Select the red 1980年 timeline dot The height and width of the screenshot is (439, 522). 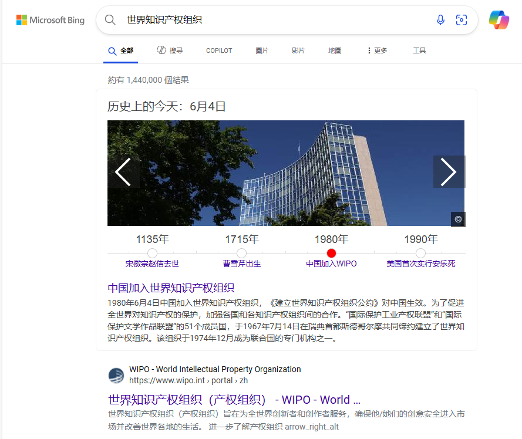pos(331,254)
